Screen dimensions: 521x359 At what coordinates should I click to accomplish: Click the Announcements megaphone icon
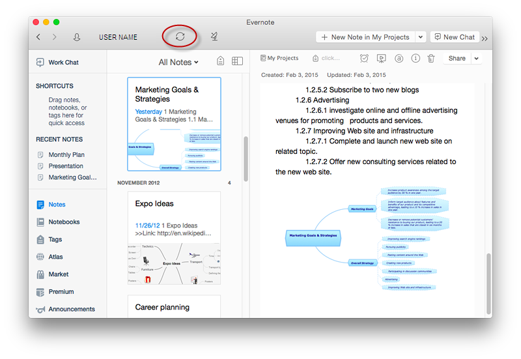click(x=40, y=309)
